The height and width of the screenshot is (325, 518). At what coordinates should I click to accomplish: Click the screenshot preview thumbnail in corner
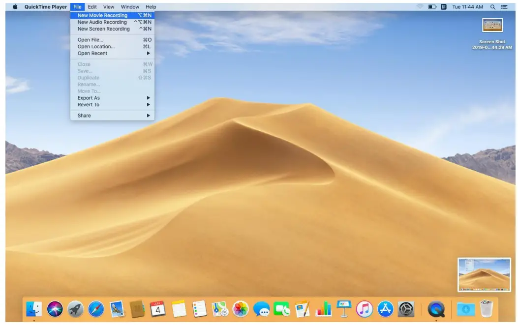pyautogui.click(x=484, y=274)
